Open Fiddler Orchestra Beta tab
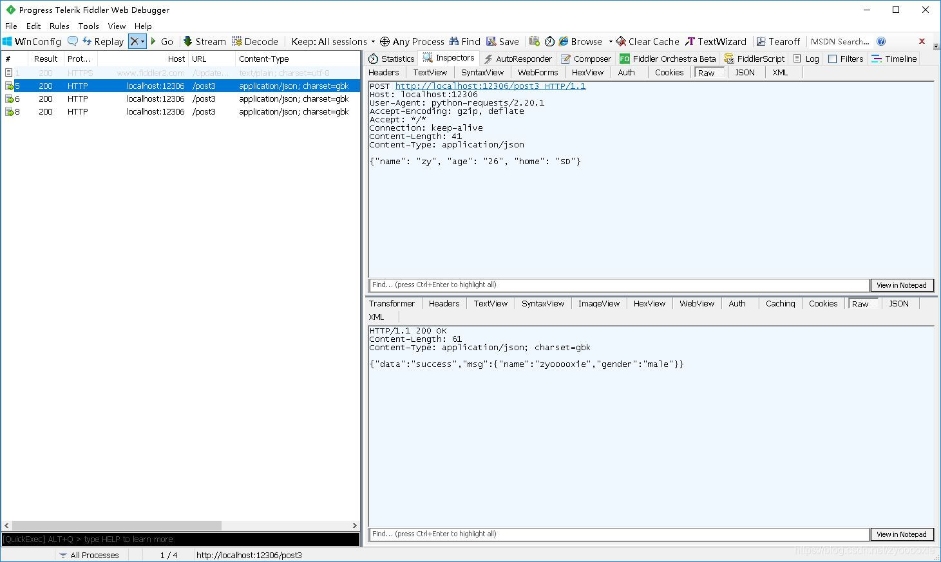This screenshot has width=941, height=562. [x=668, y=59]
